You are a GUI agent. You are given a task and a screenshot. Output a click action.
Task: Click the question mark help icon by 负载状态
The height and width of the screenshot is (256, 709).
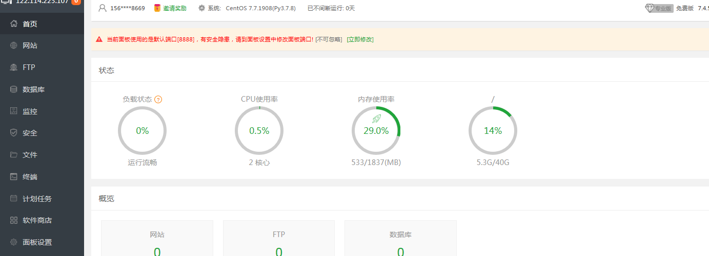click(158, 99)
